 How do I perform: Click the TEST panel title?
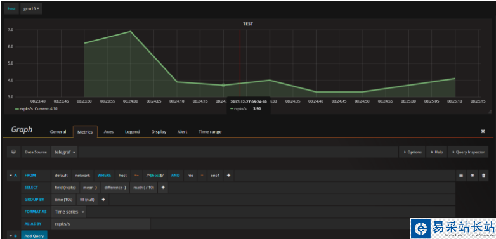point(248,23)
